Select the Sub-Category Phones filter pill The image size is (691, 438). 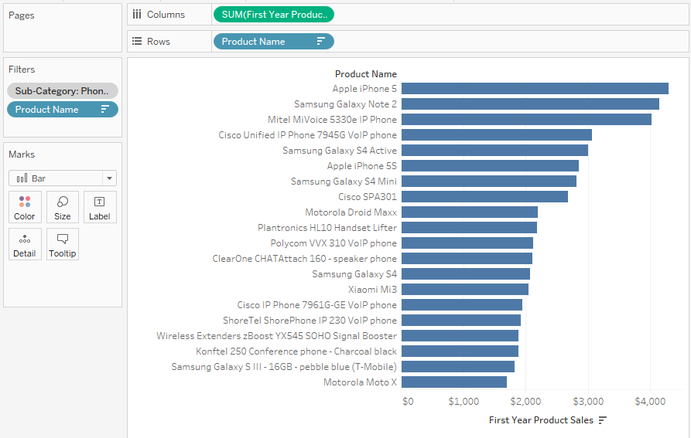click(62, 90)
